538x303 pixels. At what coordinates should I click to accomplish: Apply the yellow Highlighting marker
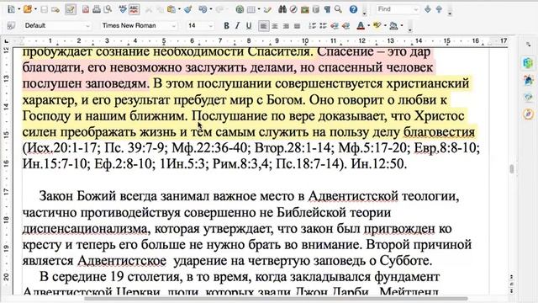tap(377, 25)
